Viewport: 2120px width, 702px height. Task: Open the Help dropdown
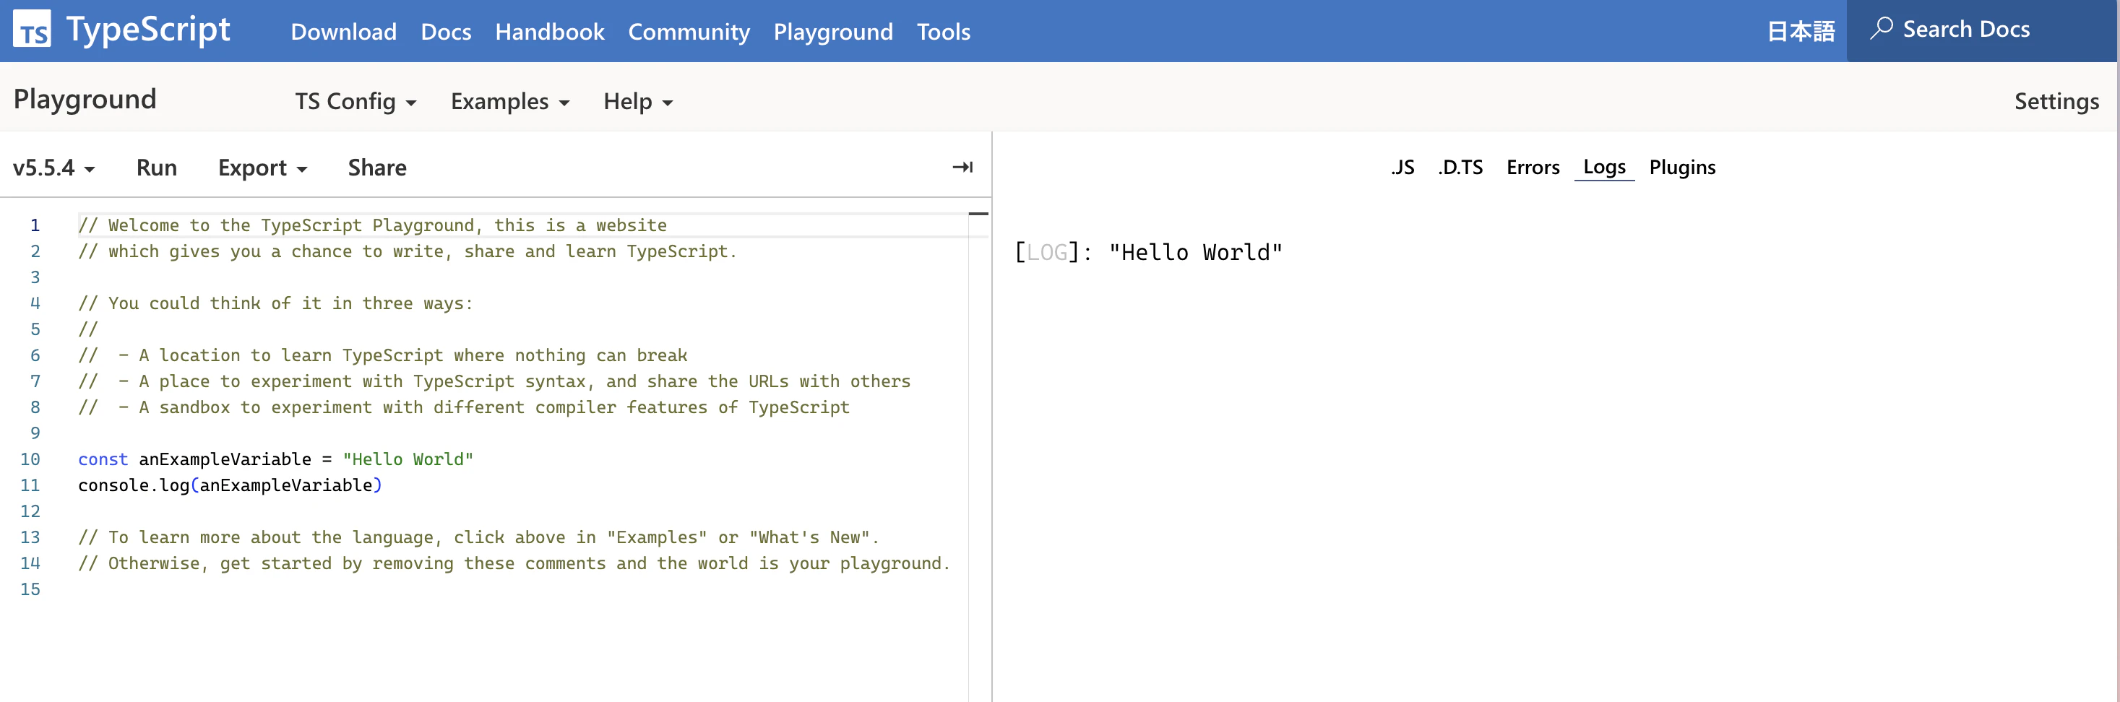pos(638,101)
